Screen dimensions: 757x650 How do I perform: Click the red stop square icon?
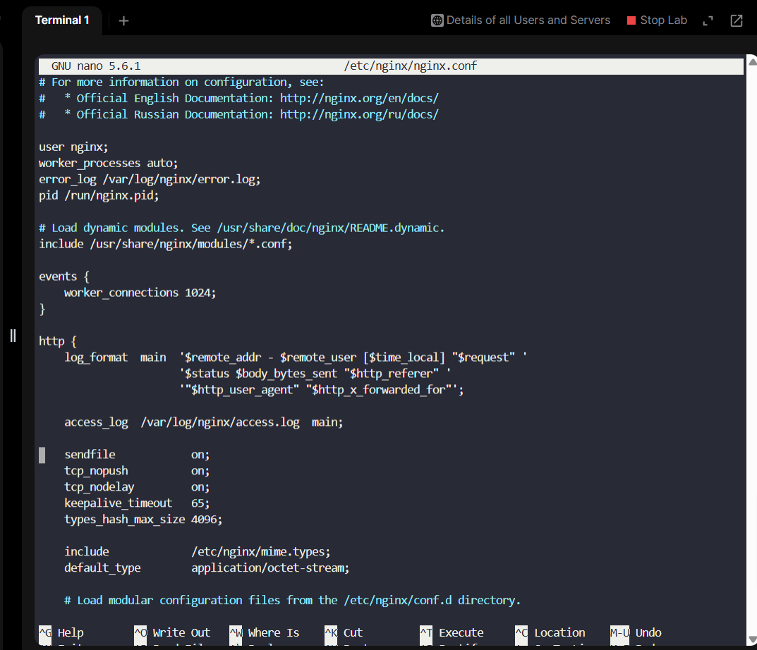631,20
